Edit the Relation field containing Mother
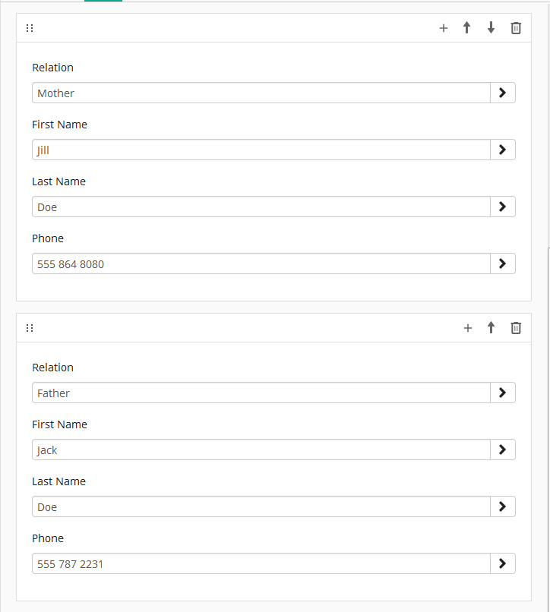Viewport: 550px width, 612px height. pyautogui.click(x=261, y=93)
